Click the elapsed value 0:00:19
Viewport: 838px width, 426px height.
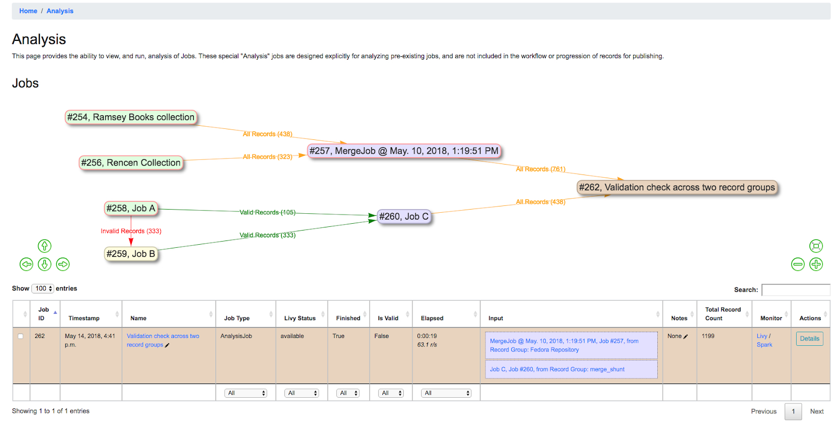pyautogui.click(x=427, y=336)
